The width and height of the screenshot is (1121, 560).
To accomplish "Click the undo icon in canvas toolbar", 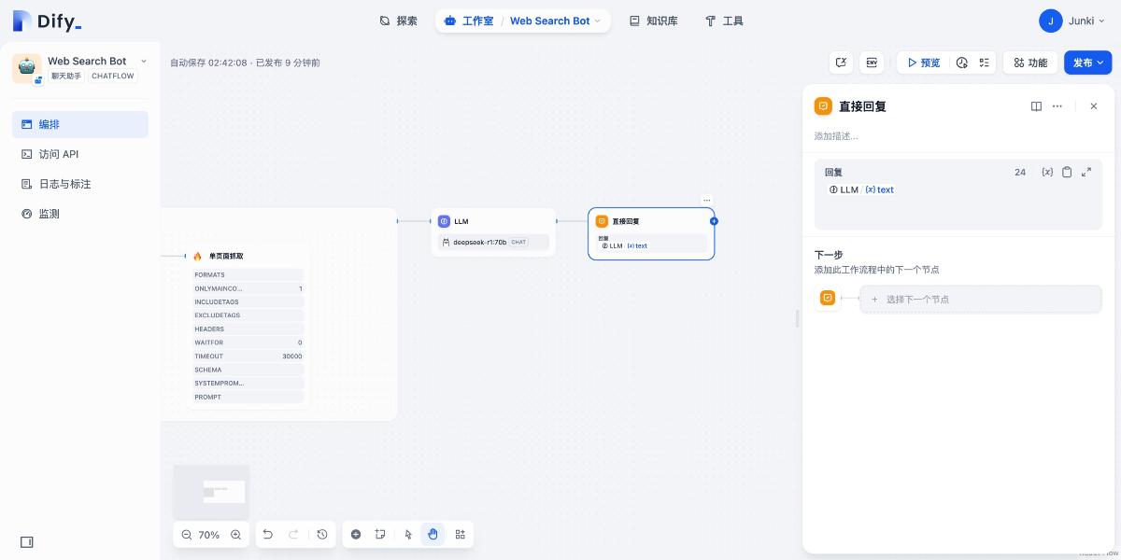I will (268, 534).
